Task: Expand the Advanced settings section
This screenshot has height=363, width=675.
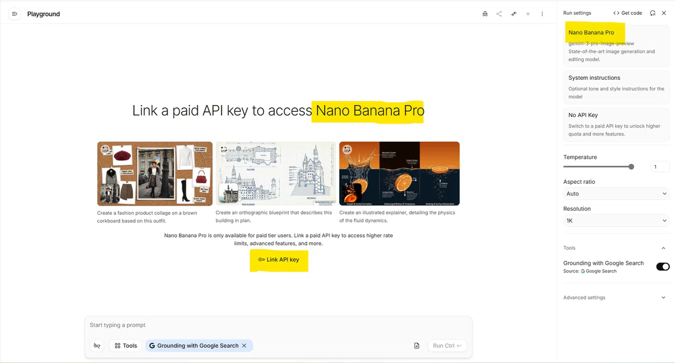Action: [616, 298]
